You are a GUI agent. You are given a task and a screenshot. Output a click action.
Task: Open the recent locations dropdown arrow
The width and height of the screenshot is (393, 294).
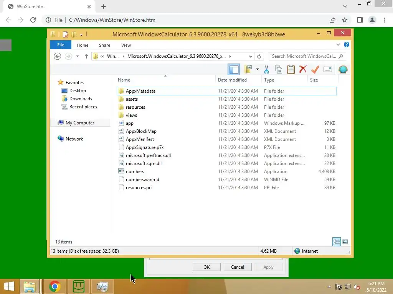pos(78,56)
